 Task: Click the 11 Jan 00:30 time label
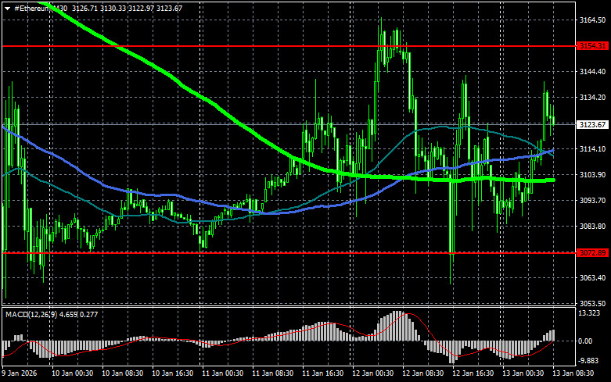(222, 373)
